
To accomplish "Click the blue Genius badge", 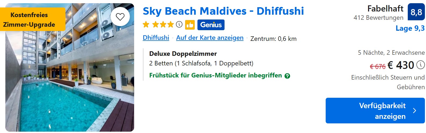I will tap(211, 25).
